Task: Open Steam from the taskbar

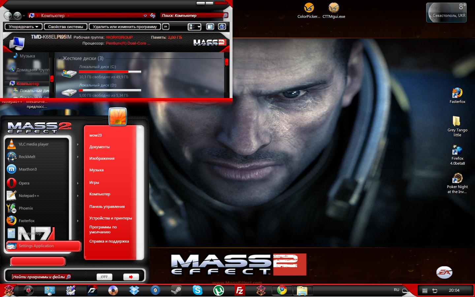Action: pos(176,290)
